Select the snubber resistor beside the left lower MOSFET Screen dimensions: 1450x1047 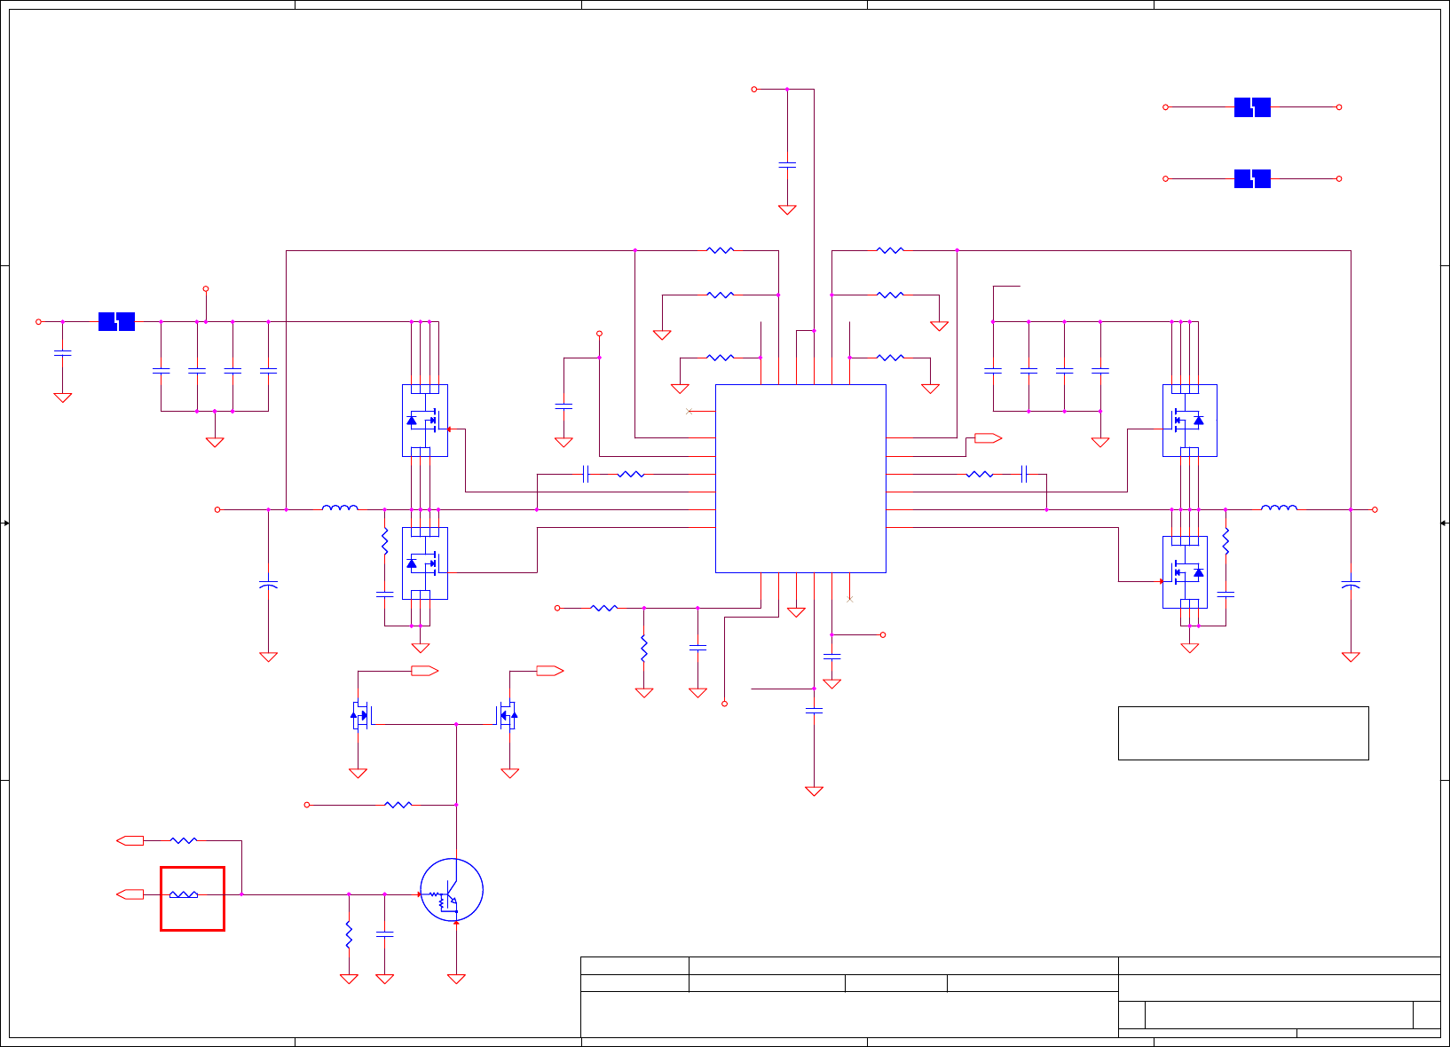point(384,541)
